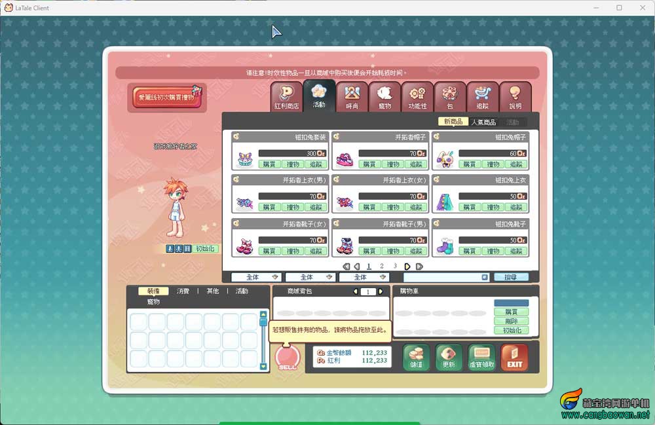The width and height of the screenshot is (655, 425).
Task: Click the inventory grid scrollbar handle
Action: click(263, 322)
